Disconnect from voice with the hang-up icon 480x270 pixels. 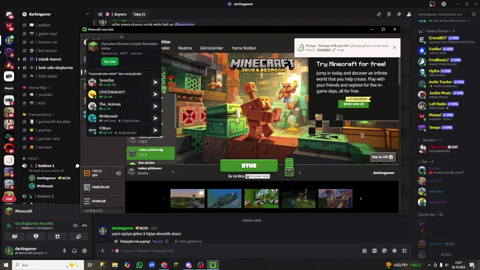click(x=84, y=225)
